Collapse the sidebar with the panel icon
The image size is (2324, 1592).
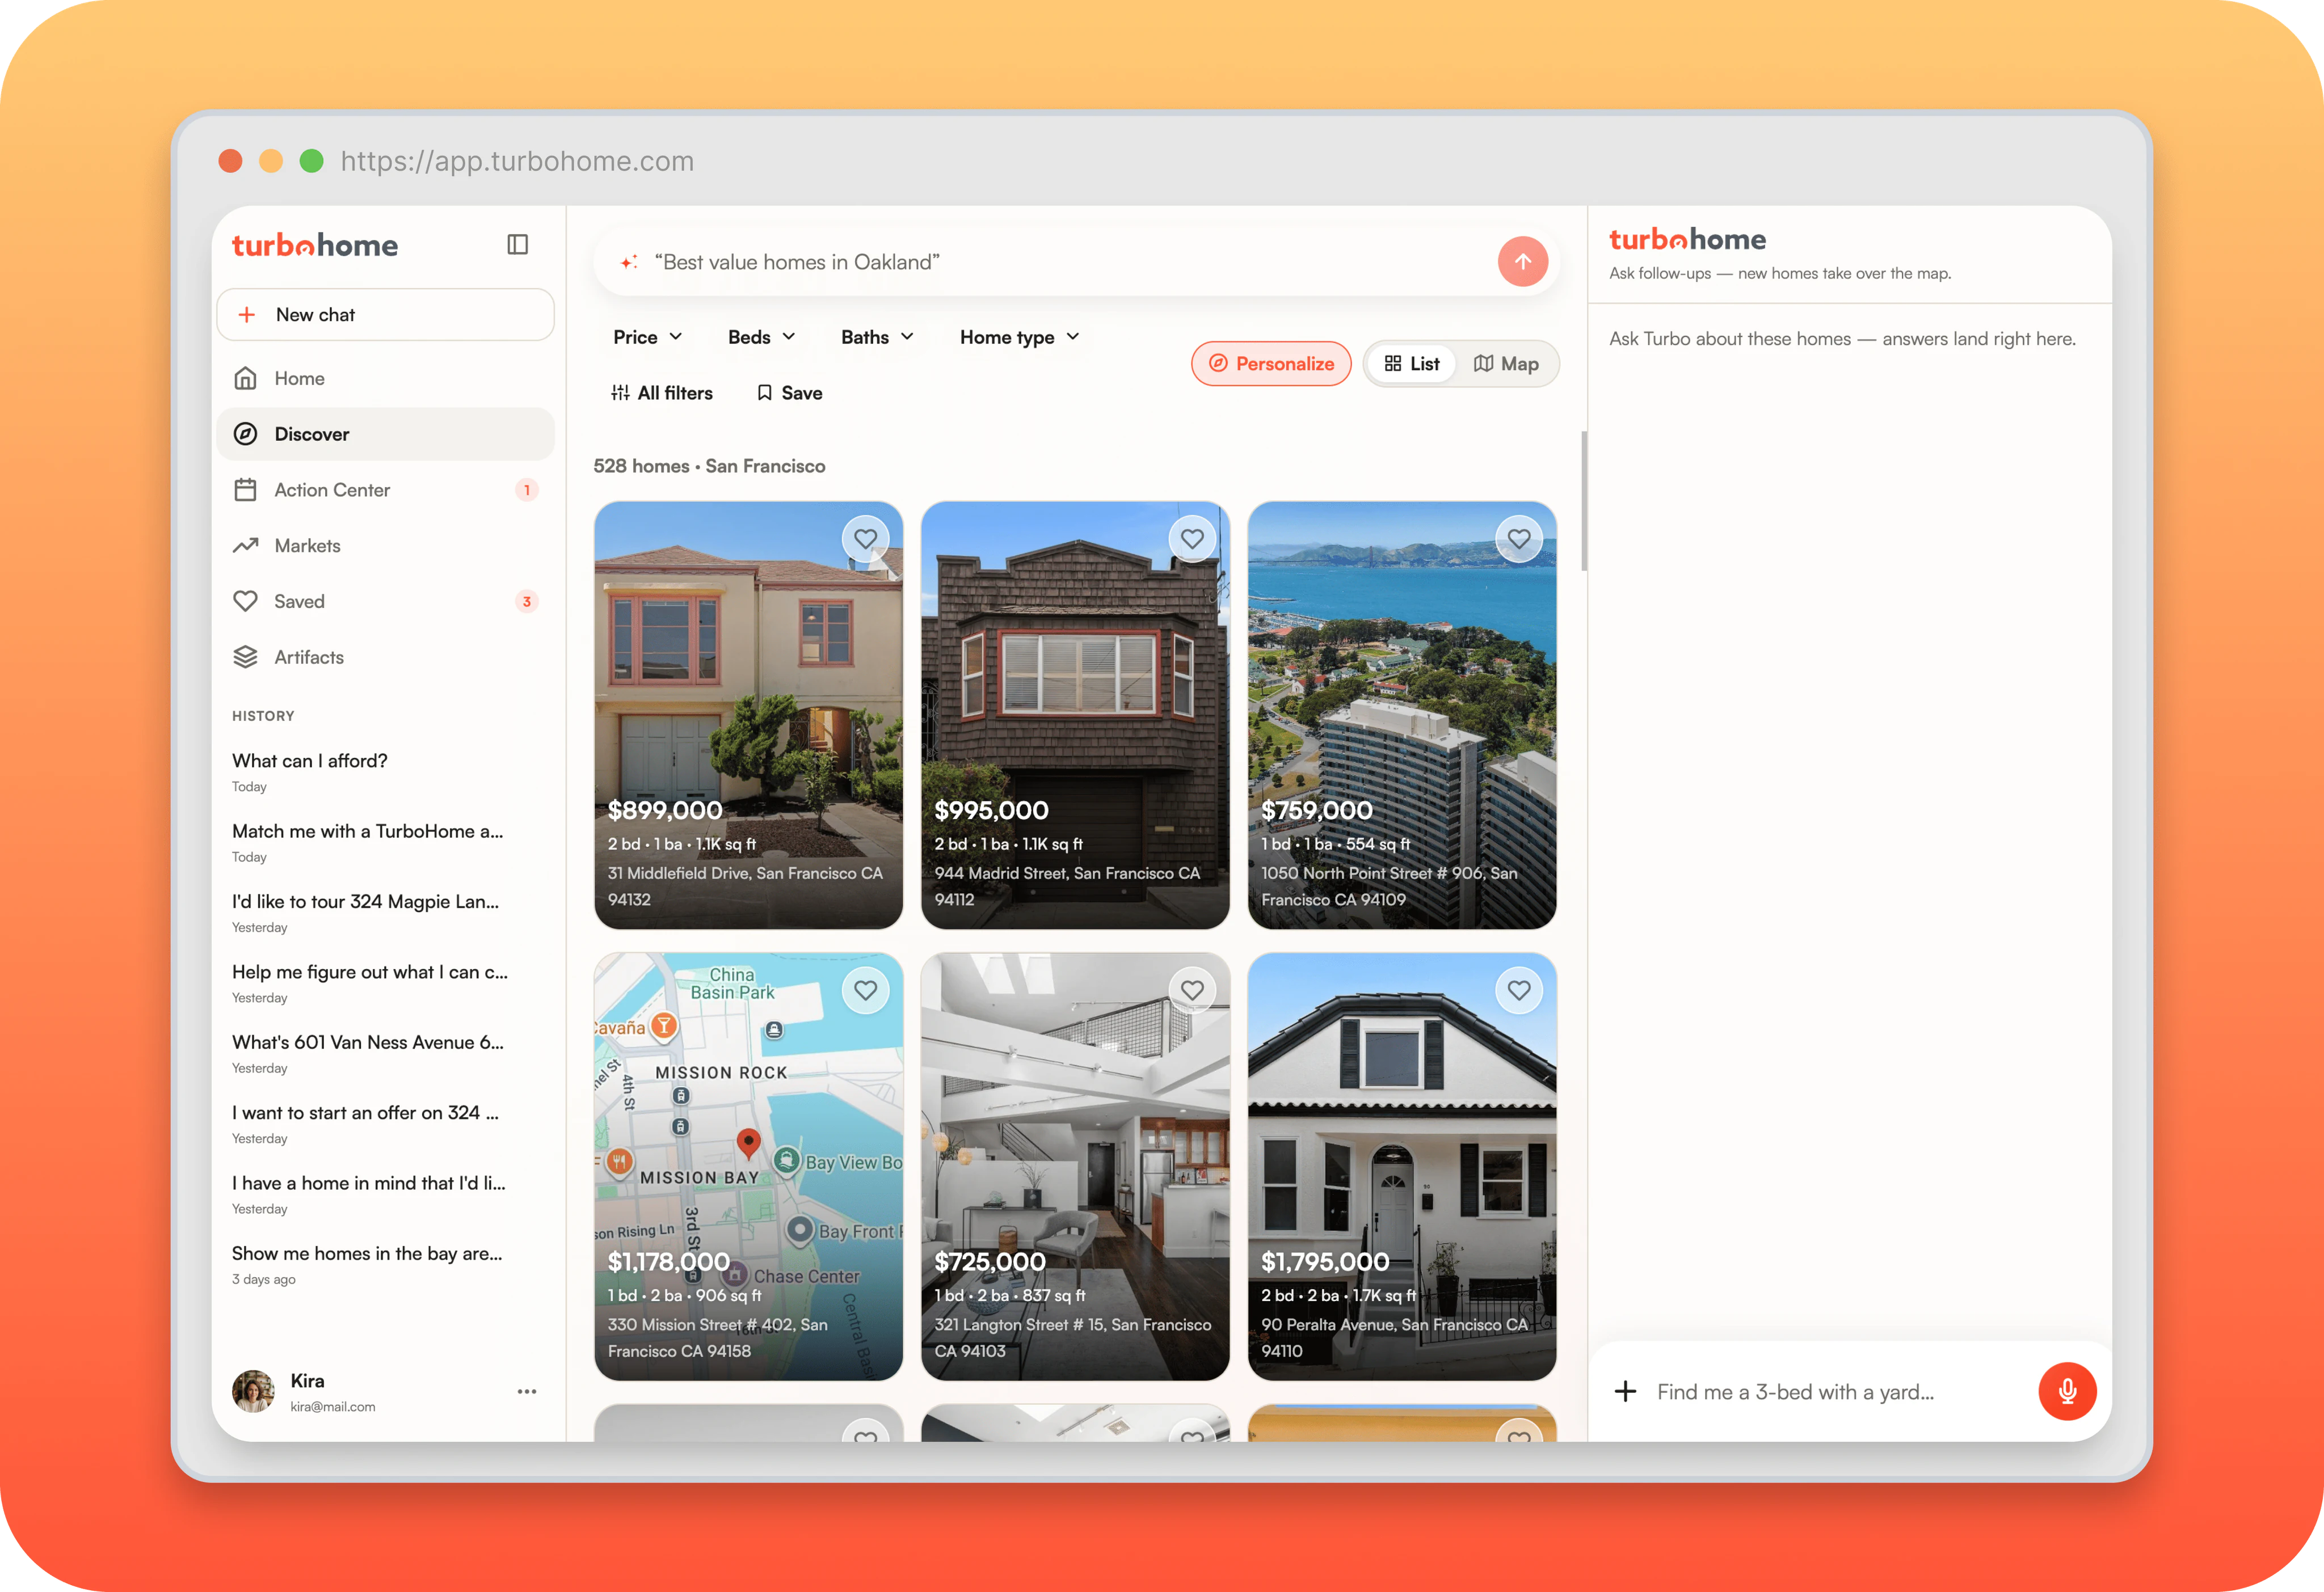coord(517,245)
